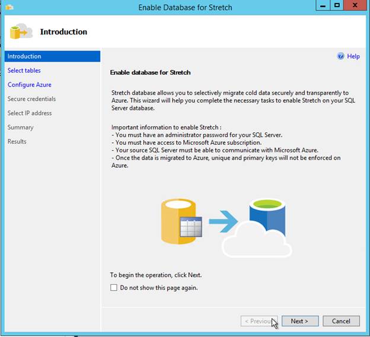This screenshot has width=370, height=337.
Task: Click the Stretch wizard header icon
Action: coord(21,31)
